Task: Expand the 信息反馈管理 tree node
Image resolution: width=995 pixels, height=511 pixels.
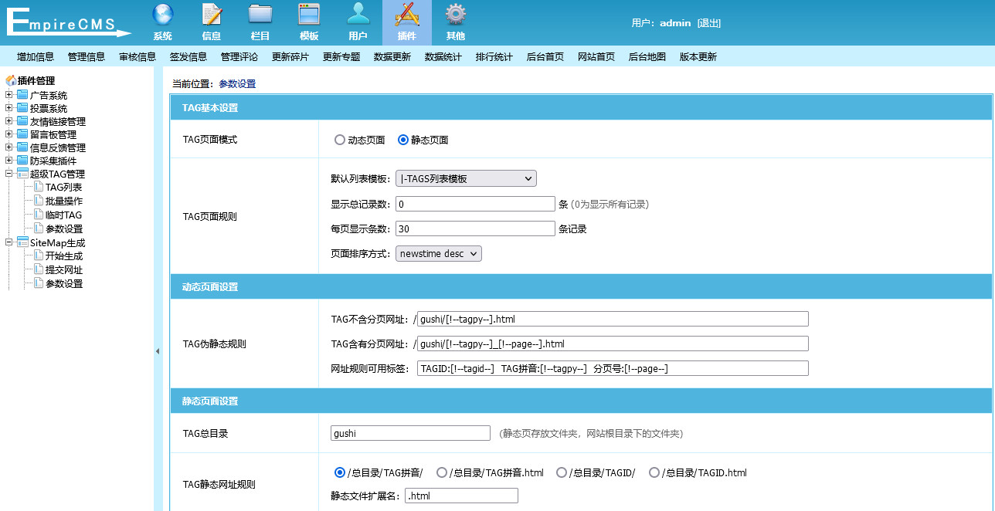Action: (x=9, y=147)
